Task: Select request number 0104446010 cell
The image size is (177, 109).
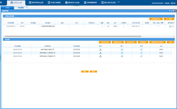Action: click(11, 26)
